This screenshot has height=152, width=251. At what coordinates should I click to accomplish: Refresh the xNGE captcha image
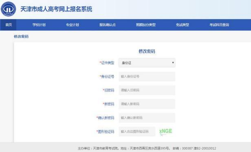(x=166, y=132)
